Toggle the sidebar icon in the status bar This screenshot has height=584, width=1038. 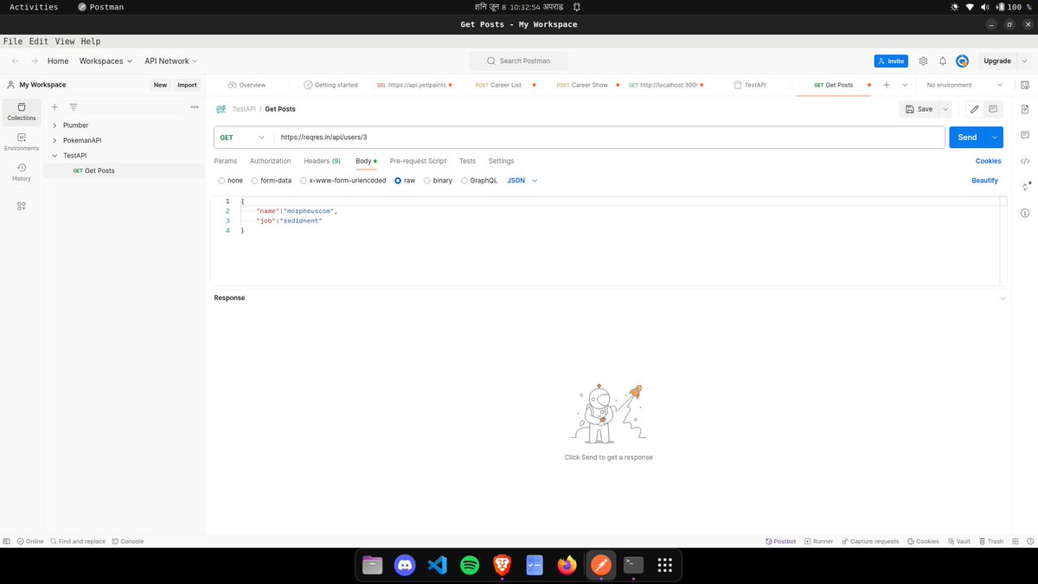7,542
